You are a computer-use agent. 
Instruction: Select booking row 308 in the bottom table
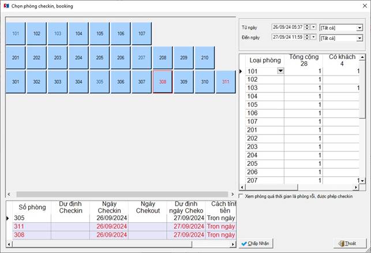[x=124, y=235]
